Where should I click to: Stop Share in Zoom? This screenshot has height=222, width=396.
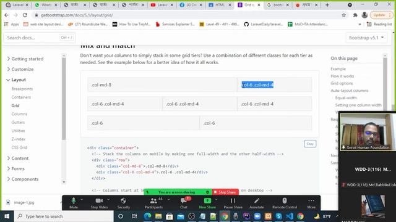[x=225, y=192]
